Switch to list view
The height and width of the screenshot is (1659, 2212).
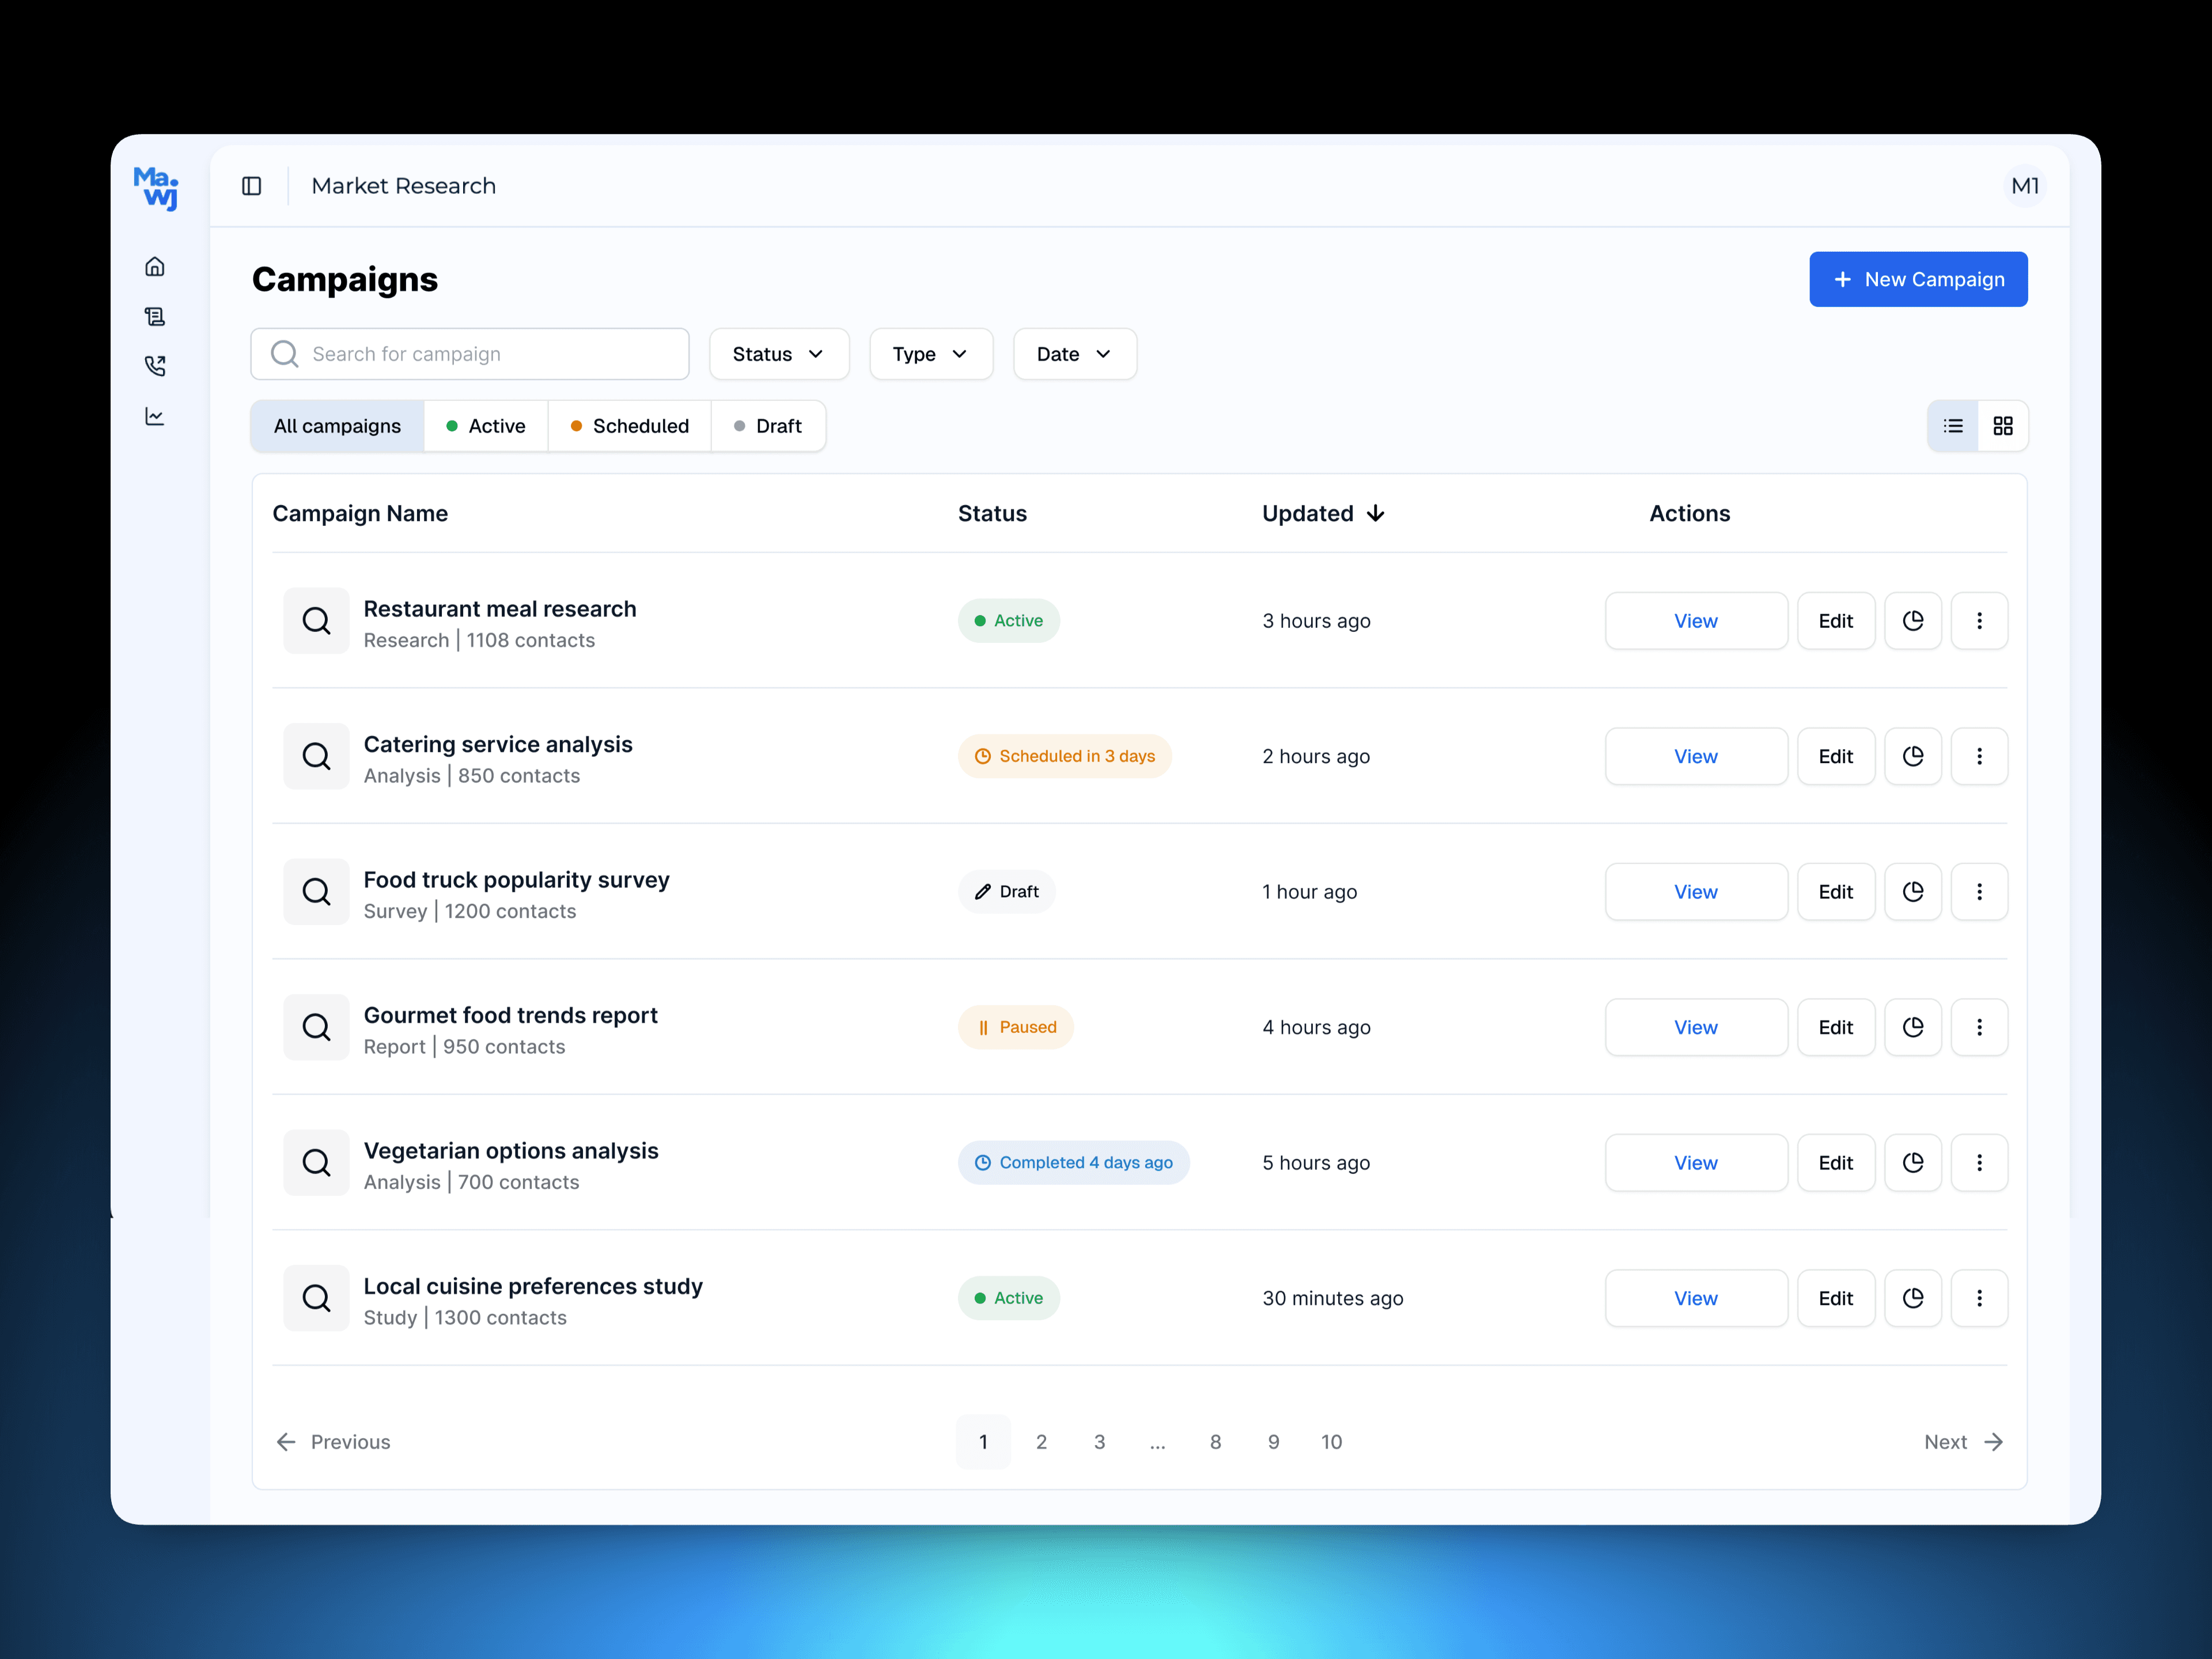pos(1953,426)
